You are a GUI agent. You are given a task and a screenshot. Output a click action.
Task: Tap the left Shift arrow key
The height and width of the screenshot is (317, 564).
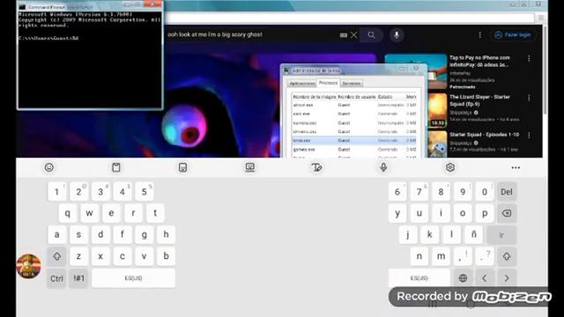56,256
